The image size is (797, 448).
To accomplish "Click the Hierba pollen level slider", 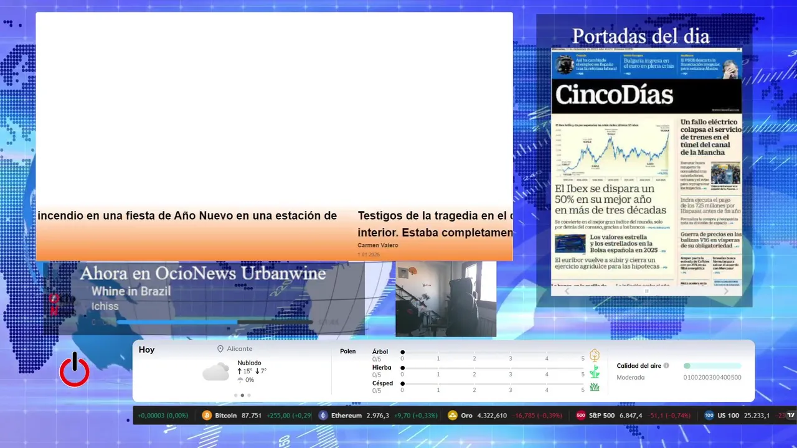I will (x=493, y=368).
